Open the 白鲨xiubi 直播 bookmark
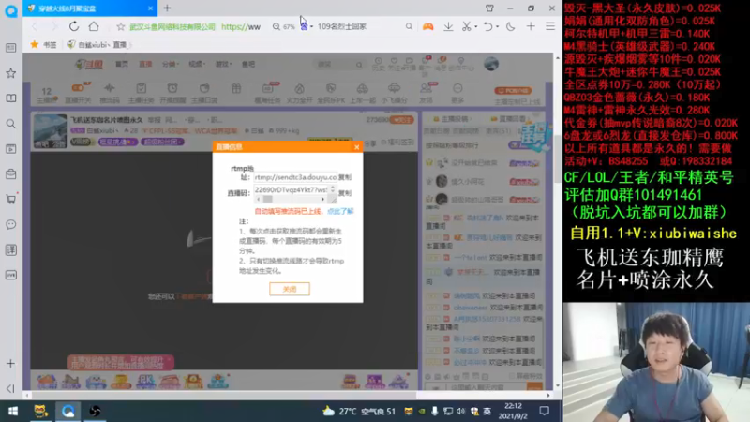This screenshot has width=750, height=422. [x=99, y=44]
